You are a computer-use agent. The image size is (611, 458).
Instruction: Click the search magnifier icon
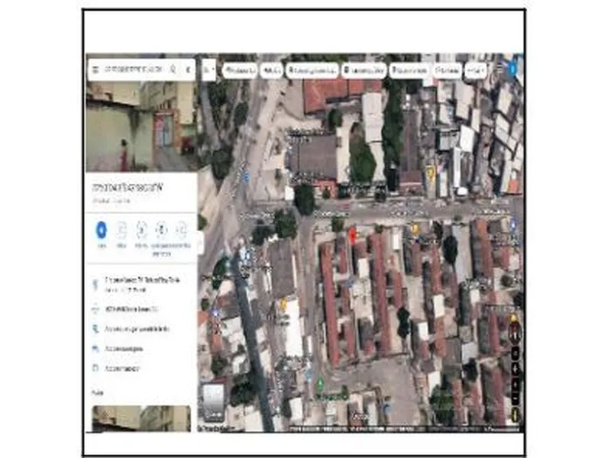pyautogui.click(x=173, y=69)
